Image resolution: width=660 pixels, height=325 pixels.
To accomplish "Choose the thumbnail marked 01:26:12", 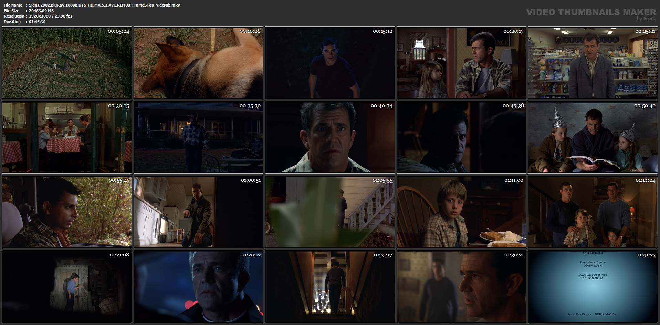I will point(198,287).
